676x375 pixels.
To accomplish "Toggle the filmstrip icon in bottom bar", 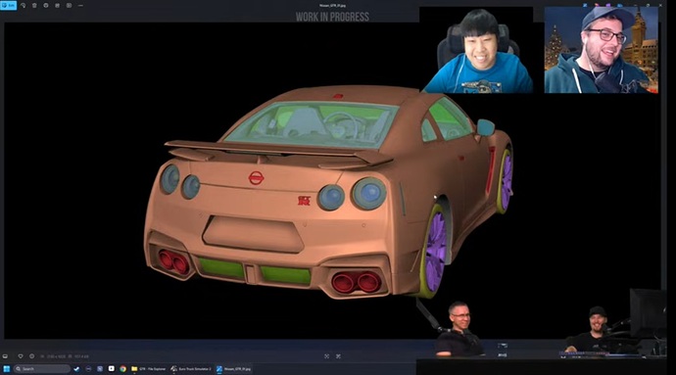I will [x=5, y=356].
